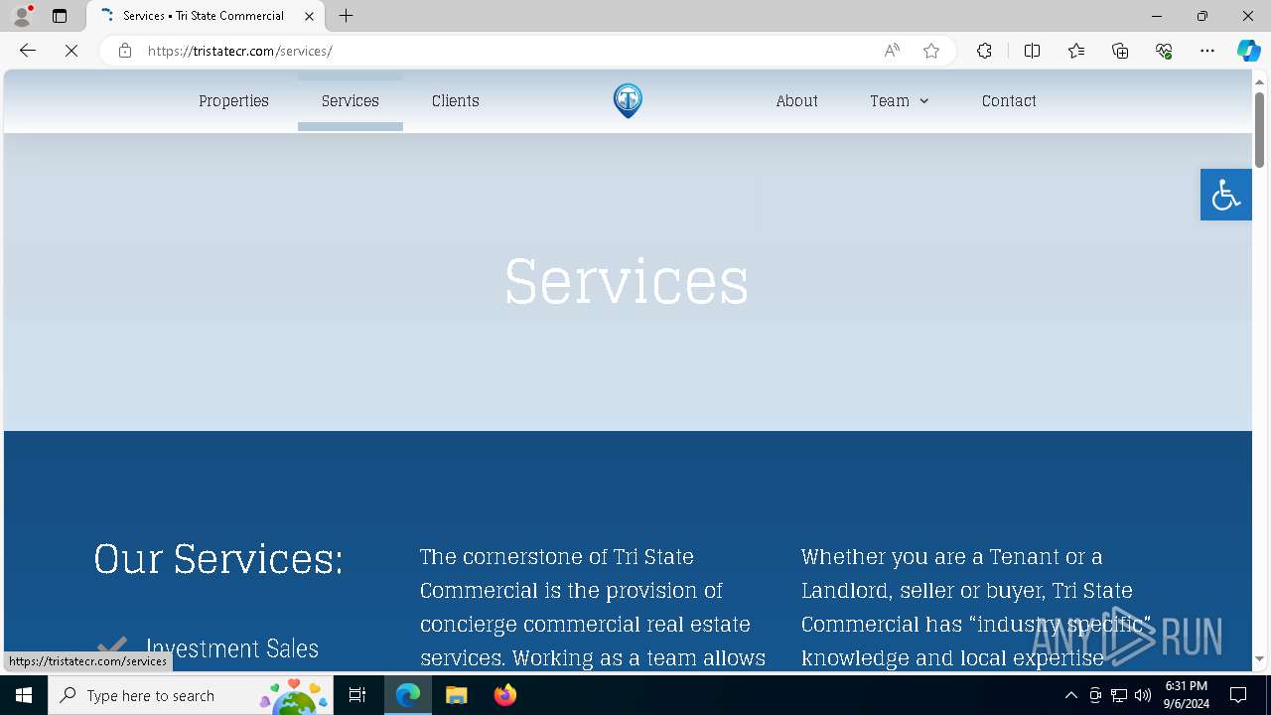Open Read Aloud in the address bar
The width and height of the screenshot is (1271, 715).
tap(892, 51)
